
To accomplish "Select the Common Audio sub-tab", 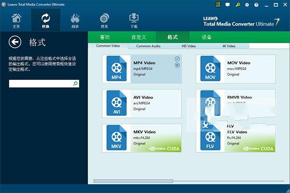I will click(x=148, y=46).
